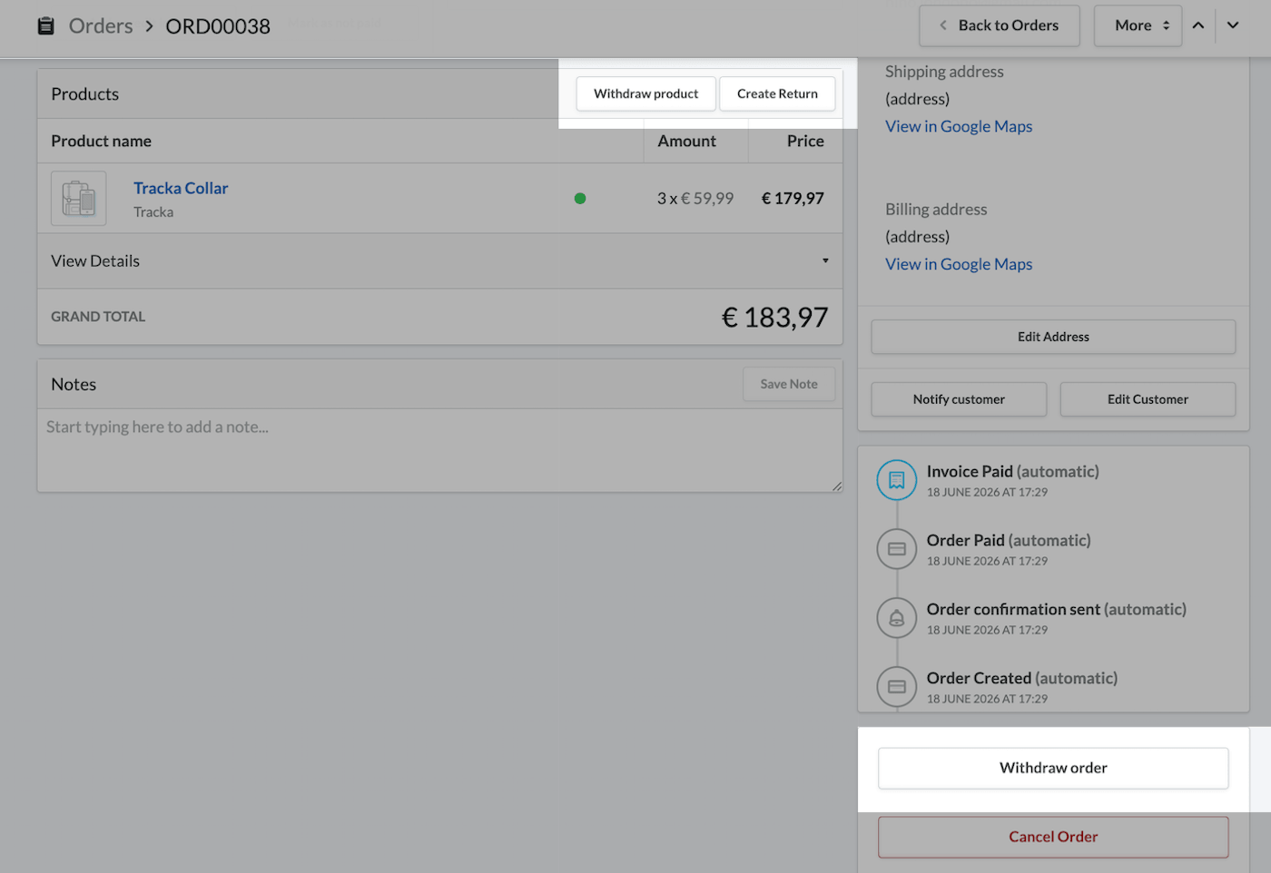Select the grand total € 183,97

tap(774, 317)
